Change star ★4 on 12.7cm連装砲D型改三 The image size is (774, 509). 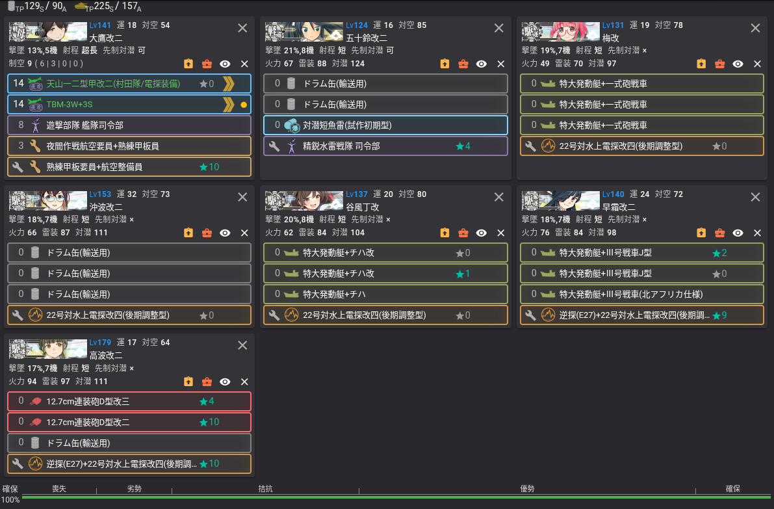pos(206,401)
